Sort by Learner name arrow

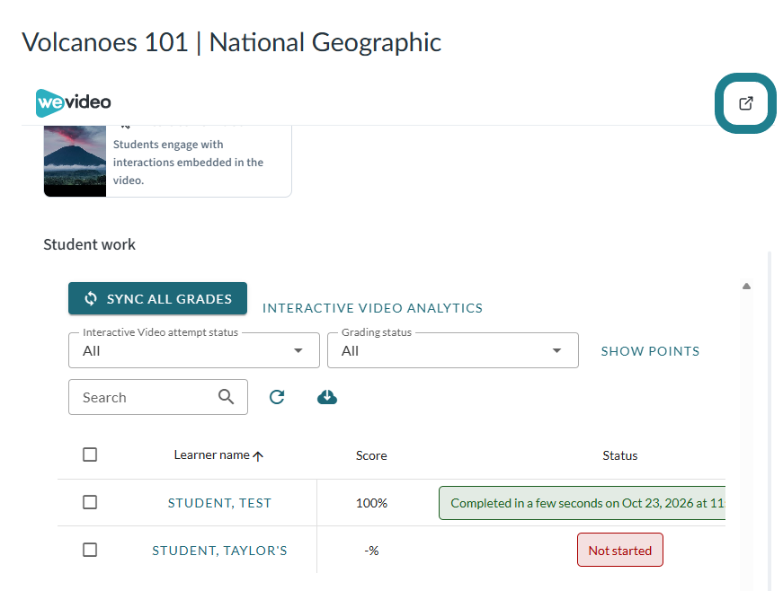[258, 456]
